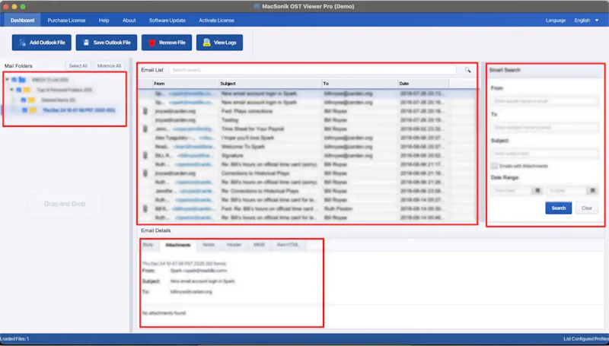This screenshot has width=609, height=346.
Task: Toggle the Thu Dec 24 folder checkbox
Action: click(25, 110)
